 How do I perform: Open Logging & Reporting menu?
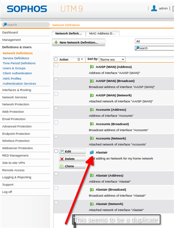click(x=17, y=177)
